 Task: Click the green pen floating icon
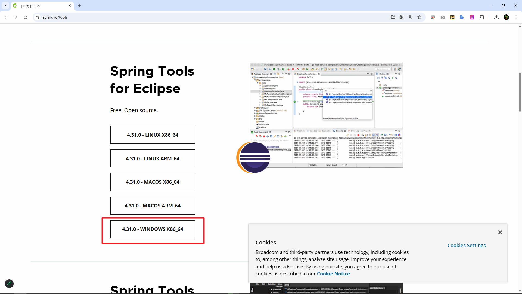(9, 284)
